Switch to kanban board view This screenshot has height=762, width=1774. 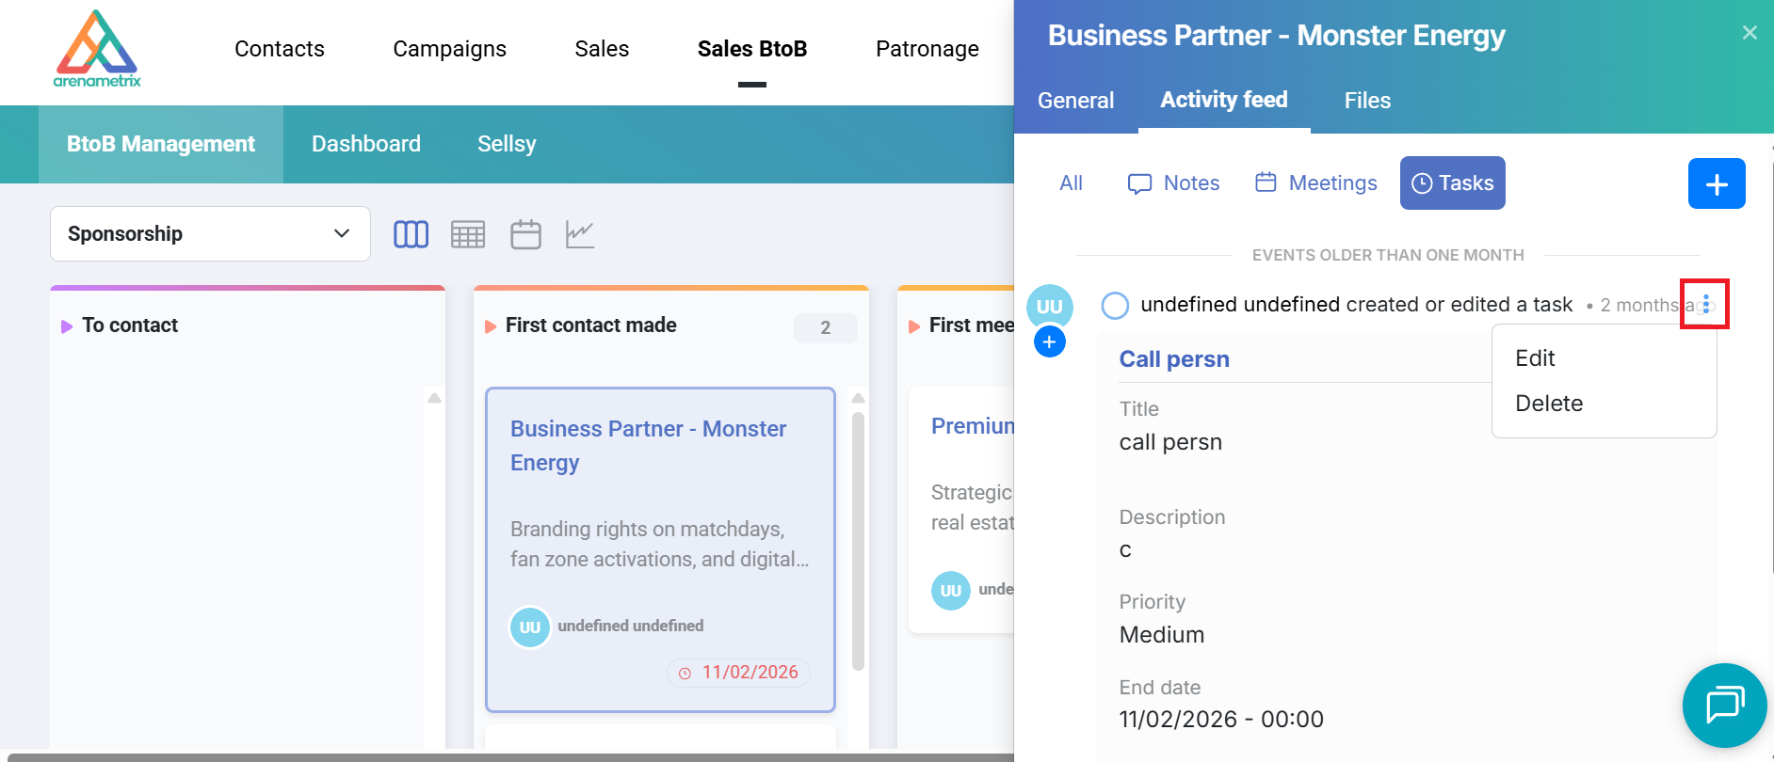click(x=411, y=234)
